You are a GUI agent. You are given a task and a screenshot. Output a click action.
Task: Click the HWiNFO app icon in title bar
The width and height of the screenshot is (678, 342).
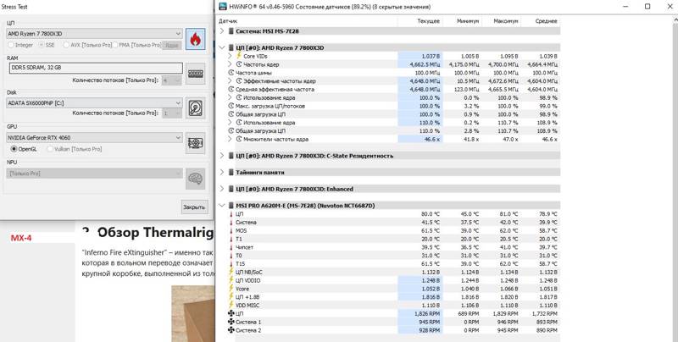(x=223, y=7)
